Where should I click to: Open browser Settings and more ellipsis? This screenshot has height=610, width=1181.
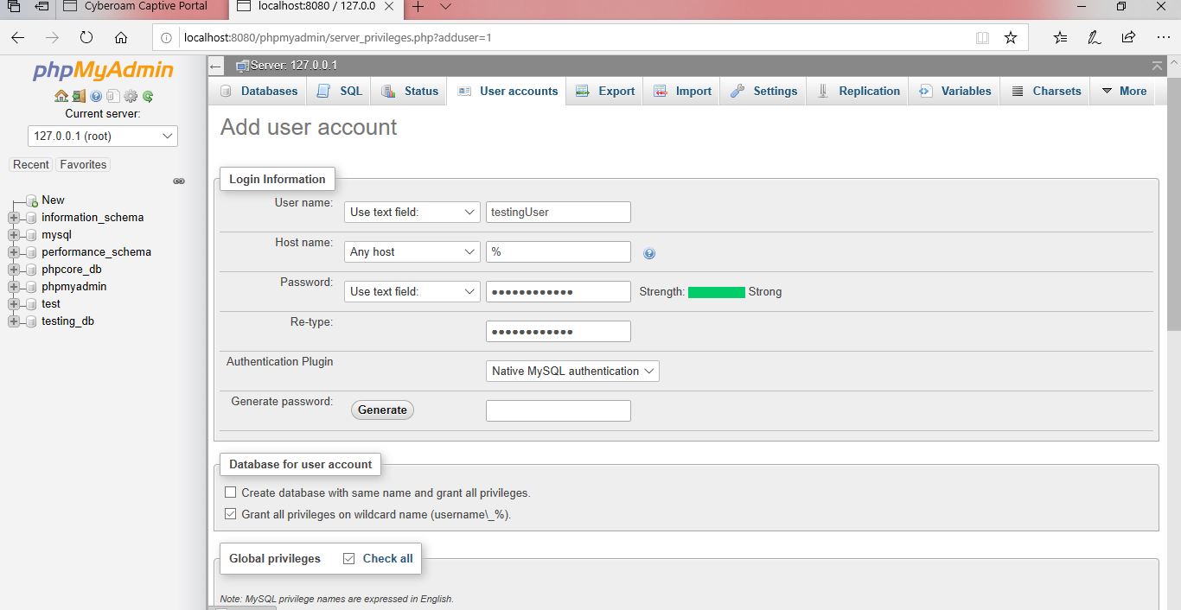coord(1163,37)
